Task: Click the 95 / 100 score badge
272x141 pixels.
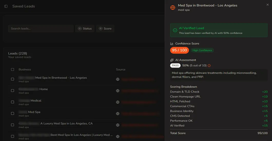Action: [x=179, y=50]
